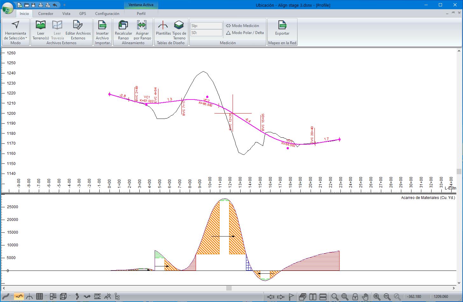Open the Configuración tab
The image size is (463, 302).
[x=107, y=14]
